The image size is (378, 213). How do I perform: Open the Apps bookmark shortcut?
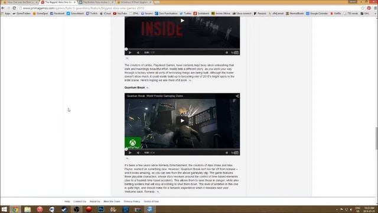pyautogui.click(x=6, y=14)
